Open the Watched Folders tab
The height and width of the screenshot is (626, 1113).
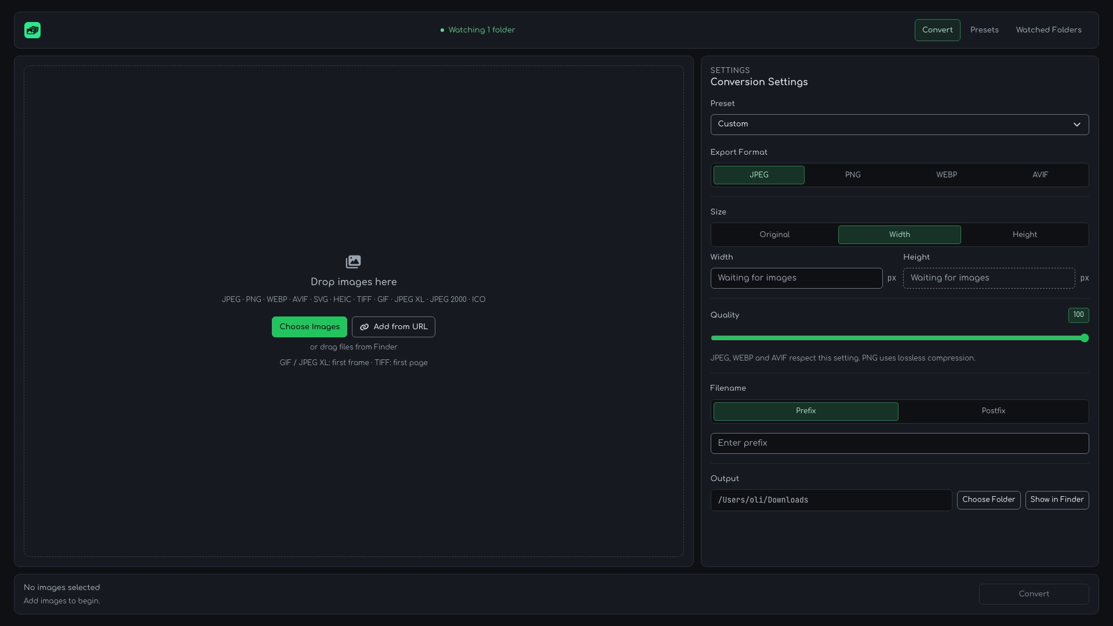tap(1049, 30)
